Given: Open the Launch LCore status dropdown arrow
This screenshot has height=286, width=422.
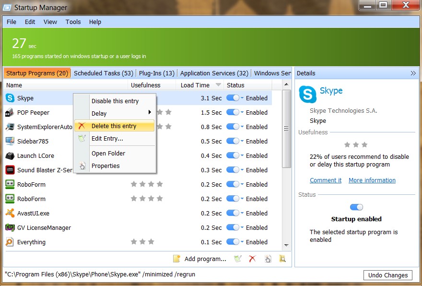Looking at the screenshot, I should [242, 155].
